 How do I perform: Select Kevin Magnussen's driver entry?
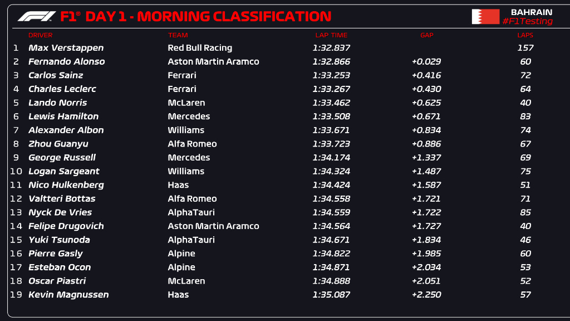click(x=68, y=295)
